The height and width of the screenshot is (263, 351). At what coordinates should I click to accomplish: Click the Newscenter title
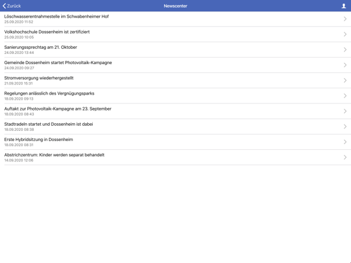(x=175, y=6)
